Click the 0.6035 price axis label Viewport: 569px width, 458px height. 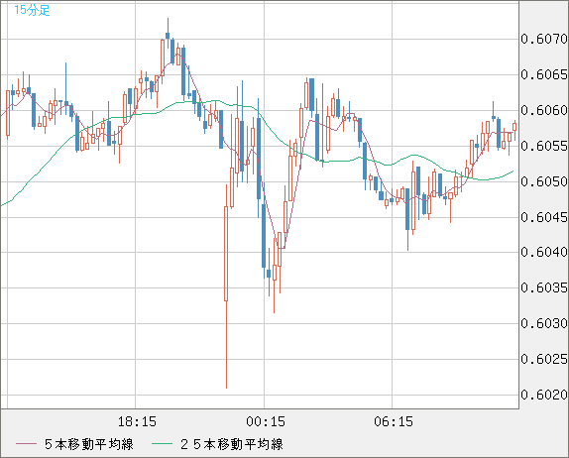(x=544, y=287)
